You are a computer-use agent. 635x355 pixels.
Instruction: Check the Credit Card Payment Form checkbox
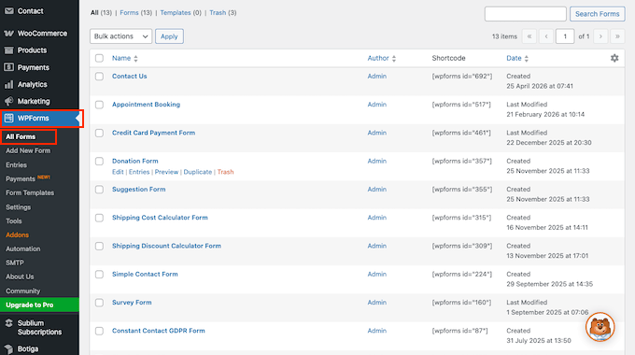coord(99,133)
